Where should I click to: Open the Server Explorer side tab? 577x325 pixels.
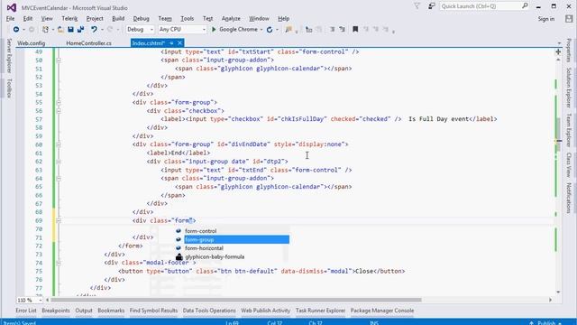point(9,56)
